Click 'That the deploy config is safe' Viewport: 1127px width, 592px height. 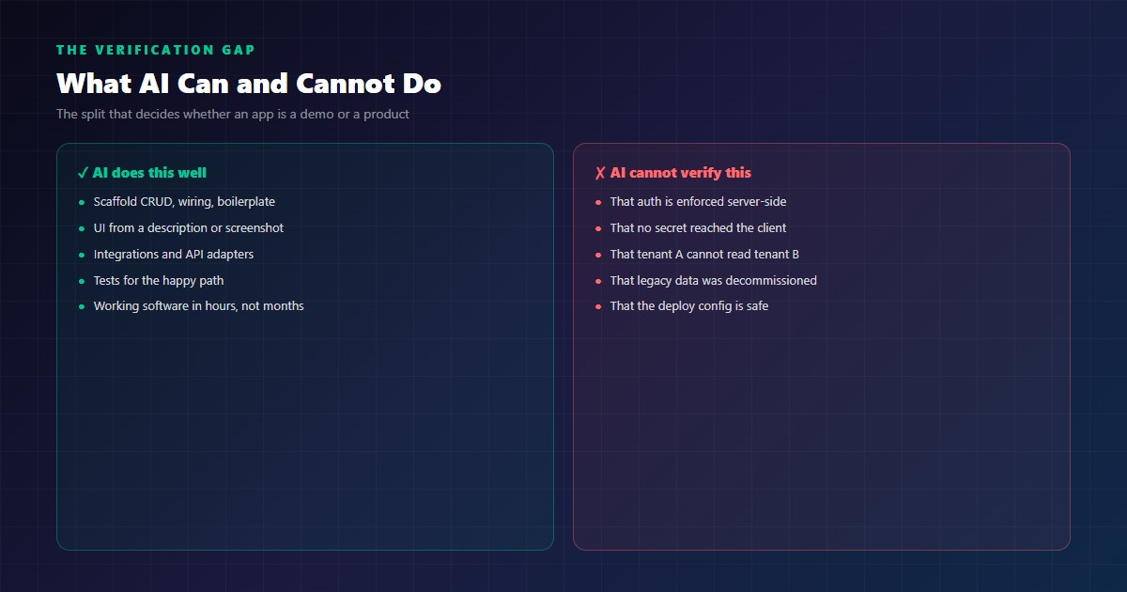click(689, 306)
